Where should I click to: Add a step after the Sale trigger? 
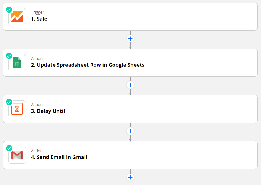click(x=130, y=39)
